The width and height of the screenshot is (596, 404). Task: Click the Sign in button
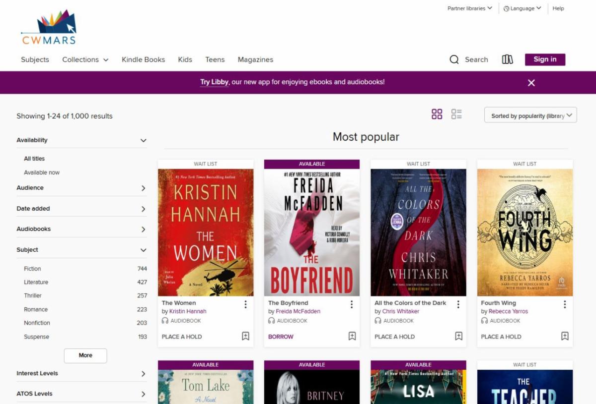click(x=545, y=59)
